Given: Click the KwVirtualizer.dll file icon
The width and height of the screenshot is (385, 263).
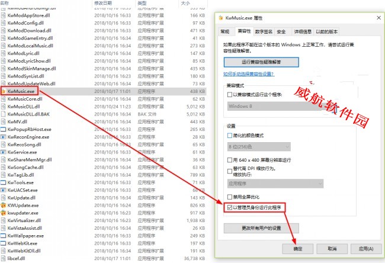Looking at the screenshot, I should point(3,220).
